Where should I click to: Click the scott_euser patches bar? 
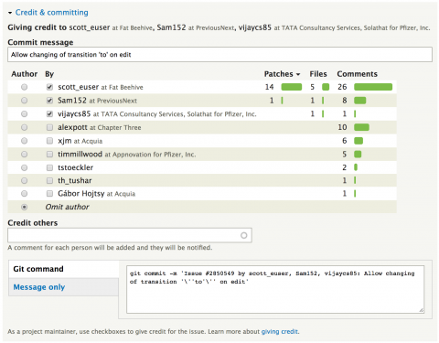(x=292, y=87)
